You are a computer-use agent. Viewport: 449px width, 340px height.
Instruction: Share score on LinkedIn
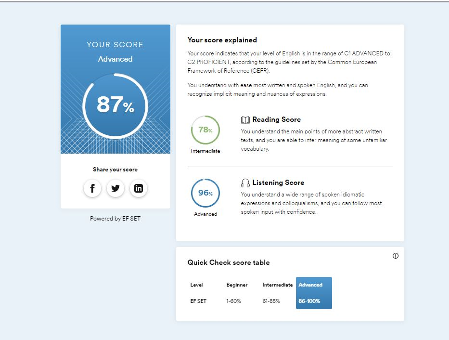[139, 188]
